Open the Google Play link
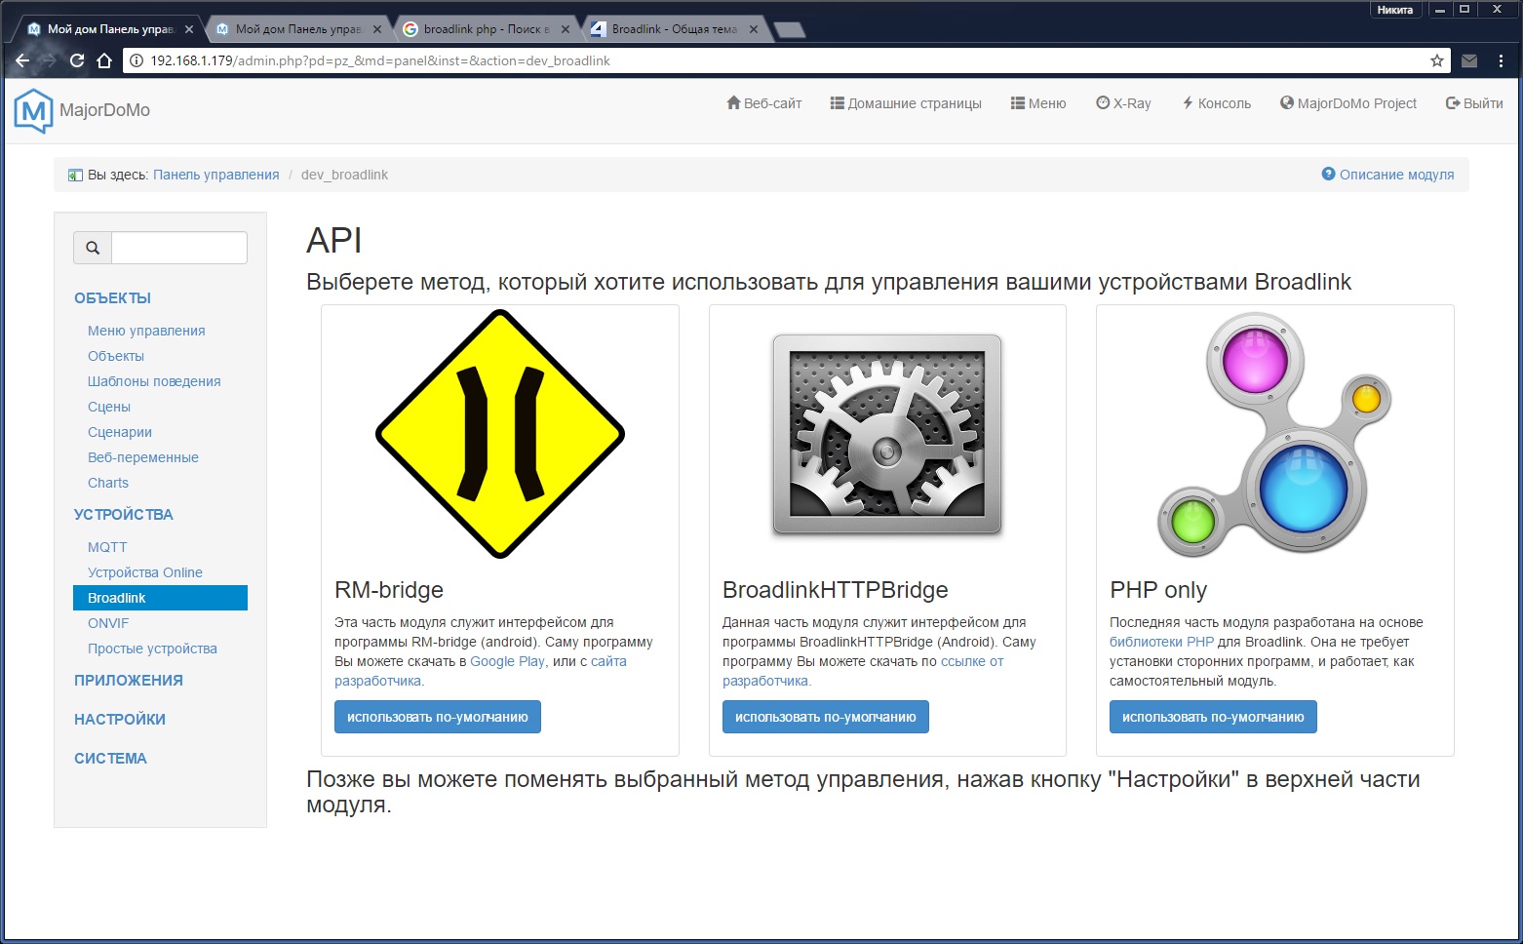1523x944 pixels. (x=507, y=661)
